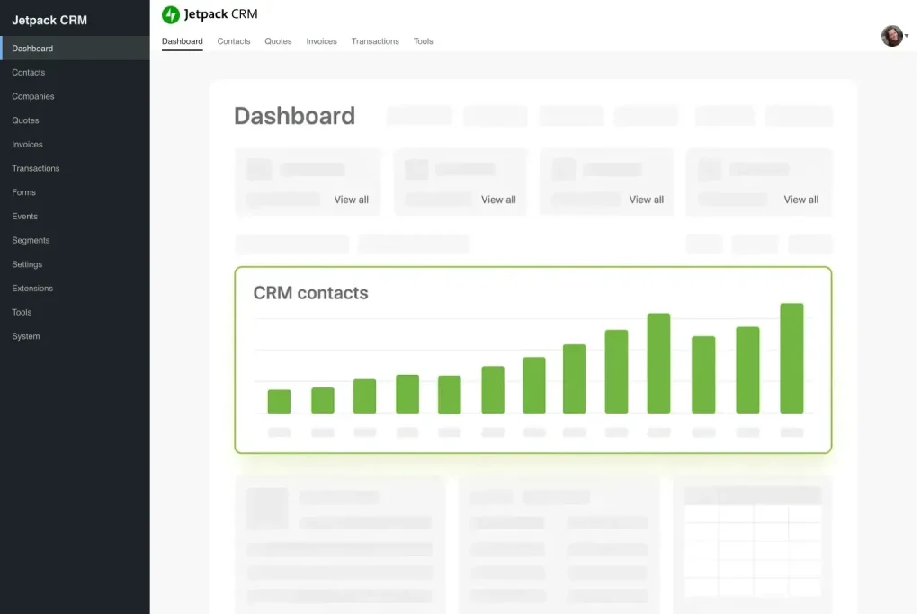The width and height of the screenshot is (921, 614).
Task: Open Segments from the sidebar
Action: 31,240
